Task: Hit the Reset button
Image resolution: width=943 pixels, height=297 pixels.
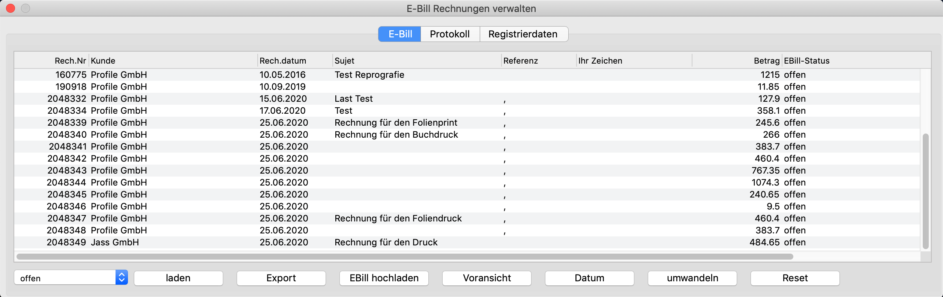Action: tap(795, 278)
